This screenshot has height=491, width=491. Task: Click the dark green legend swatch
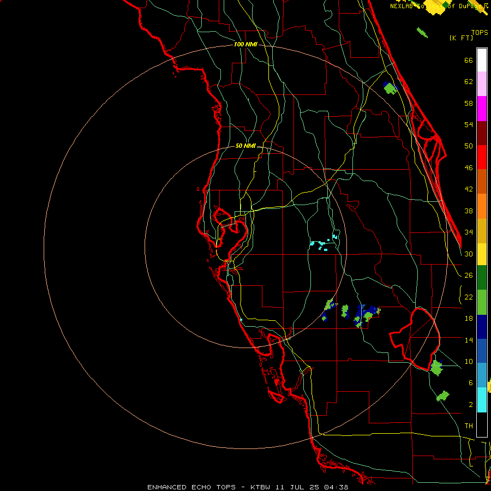482,278
